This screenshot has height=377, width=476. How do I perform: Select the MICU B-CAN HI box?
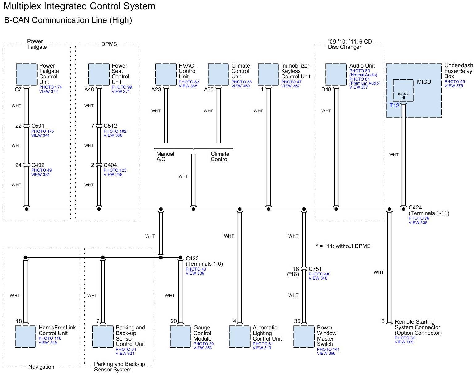click(403, 90)
